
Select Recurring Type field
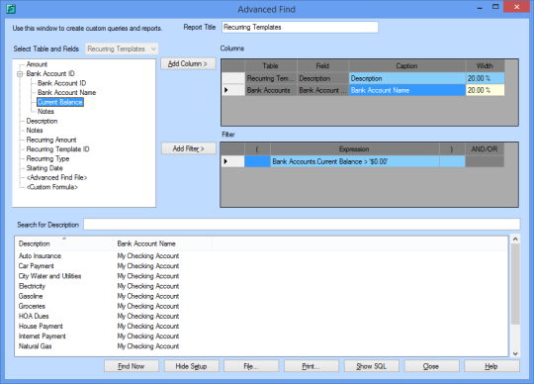47,158
